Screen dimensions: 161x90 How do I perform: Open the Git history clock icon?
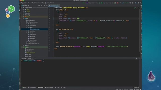click(130, 3)
